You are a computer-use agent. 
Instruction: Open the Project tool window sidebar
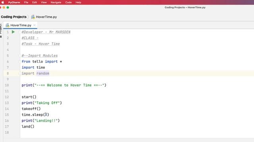point(1,31)
